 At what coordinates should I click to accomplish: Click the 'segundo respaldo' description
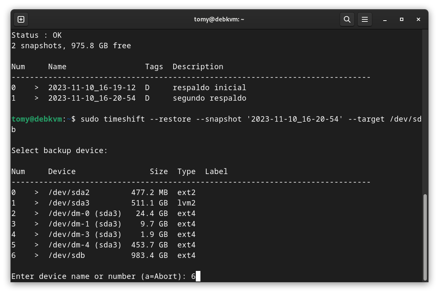(209, 98)
